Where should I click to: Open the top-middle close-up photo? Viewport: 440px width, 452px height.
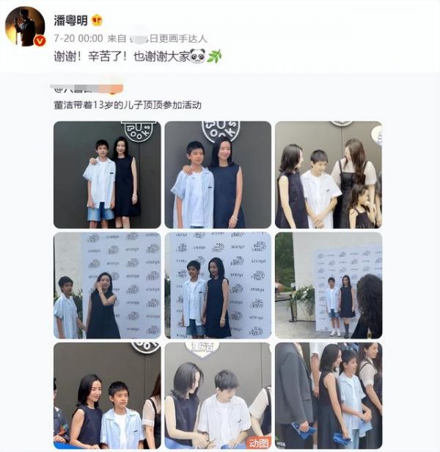click(218, 175)
